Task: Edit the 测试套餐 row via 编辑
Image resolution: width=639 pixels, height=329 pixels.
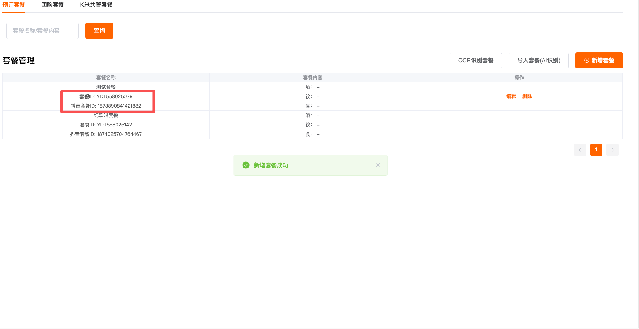Action: pyautogui.click(x=511, y=96)
